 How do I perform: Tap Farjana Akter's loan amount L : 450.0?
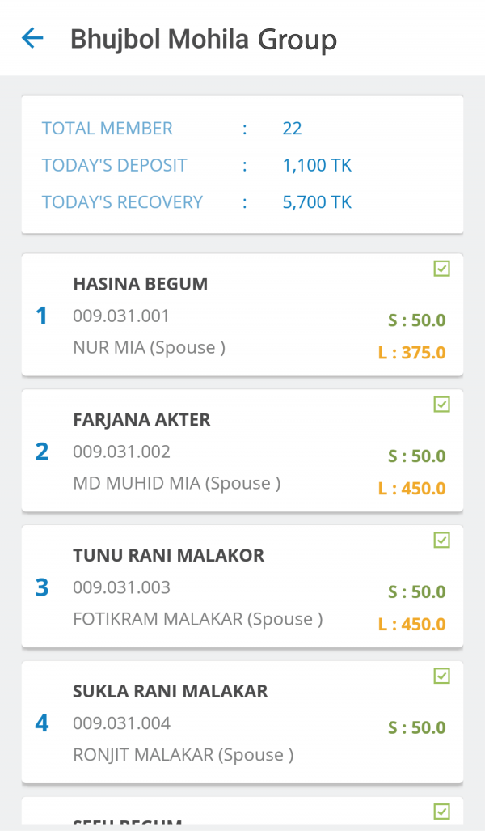click(411, 489)
